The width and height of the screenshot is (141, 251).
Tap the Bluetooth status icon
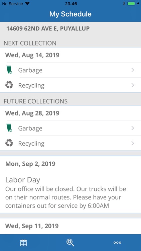point(124,4)
